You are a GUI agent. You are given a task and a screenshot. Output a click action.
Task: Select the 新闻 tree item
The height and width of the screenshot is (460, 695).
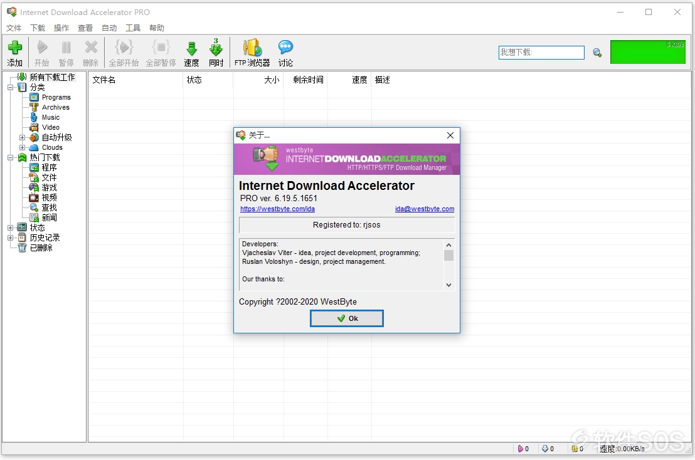[49, 217]
